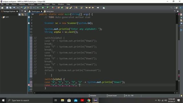Image resolution: width=183 pixels, height=103 pixels.
Task: Open the Edit menu
Action: click(7, 4)
